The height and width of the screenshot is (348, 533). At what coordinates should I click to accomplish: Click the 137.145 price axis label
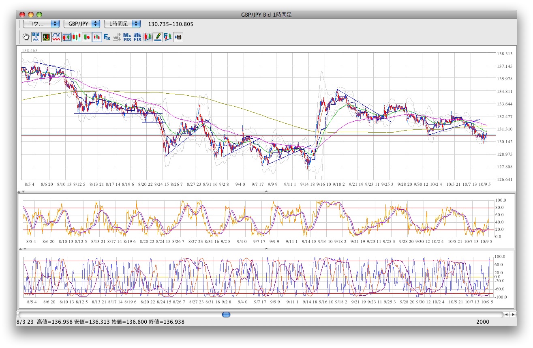click(x=505, y=67)
